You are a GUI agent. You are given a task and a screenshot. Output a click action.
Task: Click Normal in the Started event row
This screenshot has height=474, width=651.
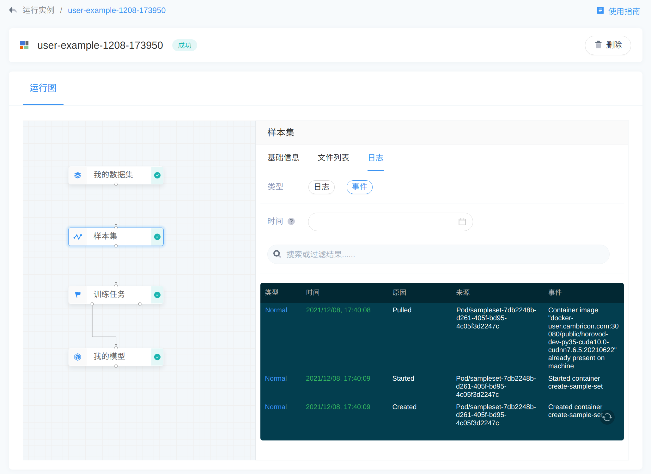tap(276, 378)
